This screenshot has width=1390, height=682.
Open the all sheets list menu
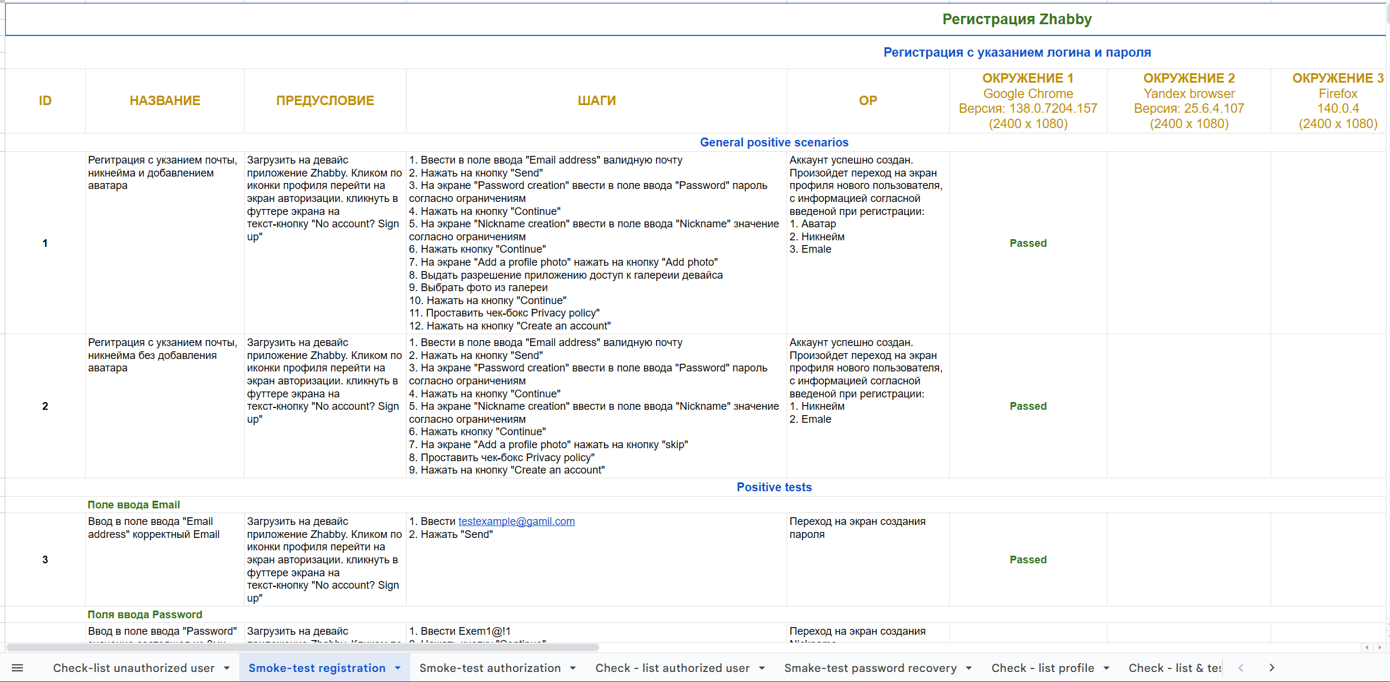pyautogui.click(x=17, y=668)
